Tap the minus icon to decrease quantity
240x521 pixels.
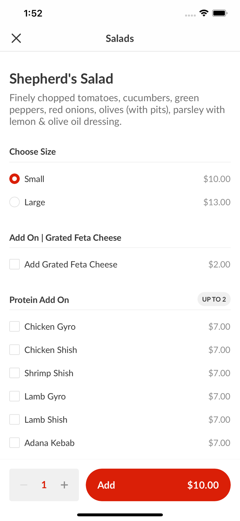point(24,485)
